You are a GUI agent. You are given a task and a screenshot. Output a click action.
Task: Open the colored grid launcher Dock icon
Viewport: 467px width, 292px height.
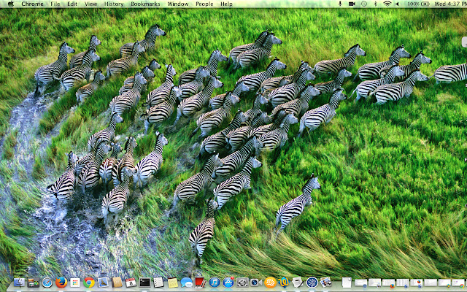74,283
